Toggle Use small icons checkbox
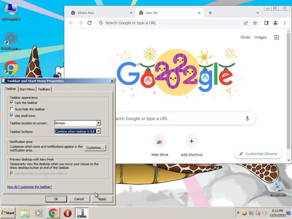292x219 pixels. point(12,116)
